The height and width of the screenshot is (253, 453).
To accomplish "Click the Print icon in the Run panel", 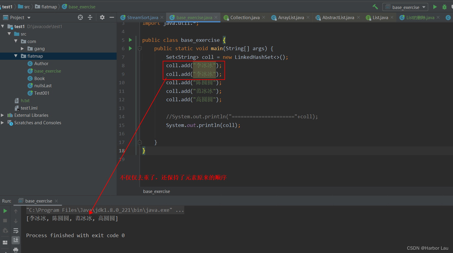I will 16,249.
